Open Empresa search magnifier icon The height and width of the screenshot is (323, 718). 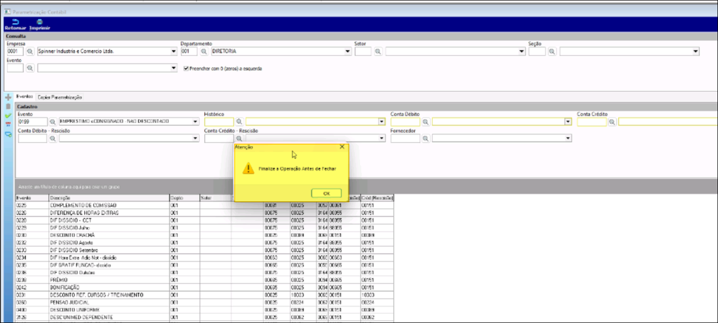(30, 51)
